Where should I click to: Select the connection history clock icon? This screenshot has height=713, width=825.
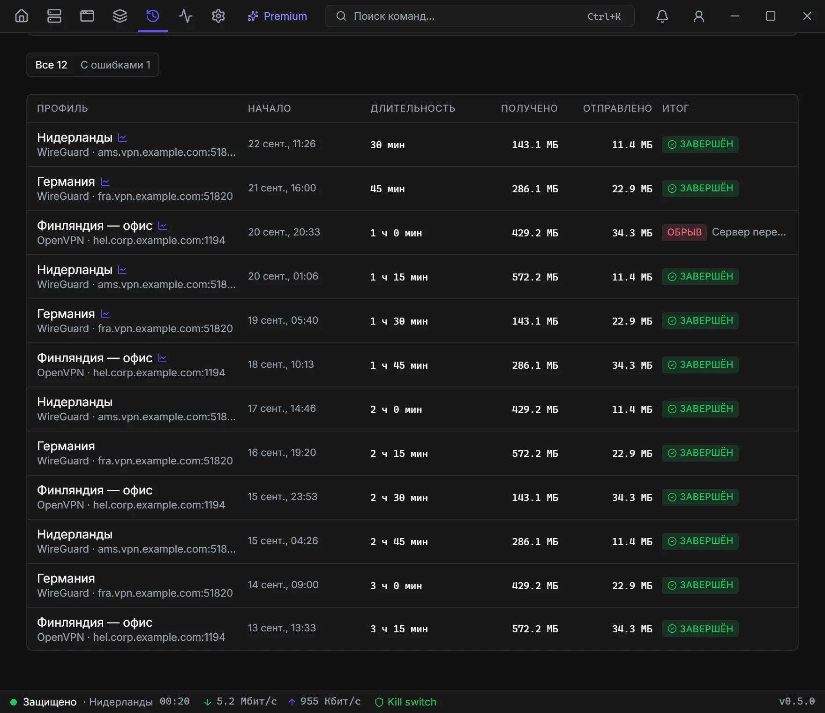coord(153,16)
